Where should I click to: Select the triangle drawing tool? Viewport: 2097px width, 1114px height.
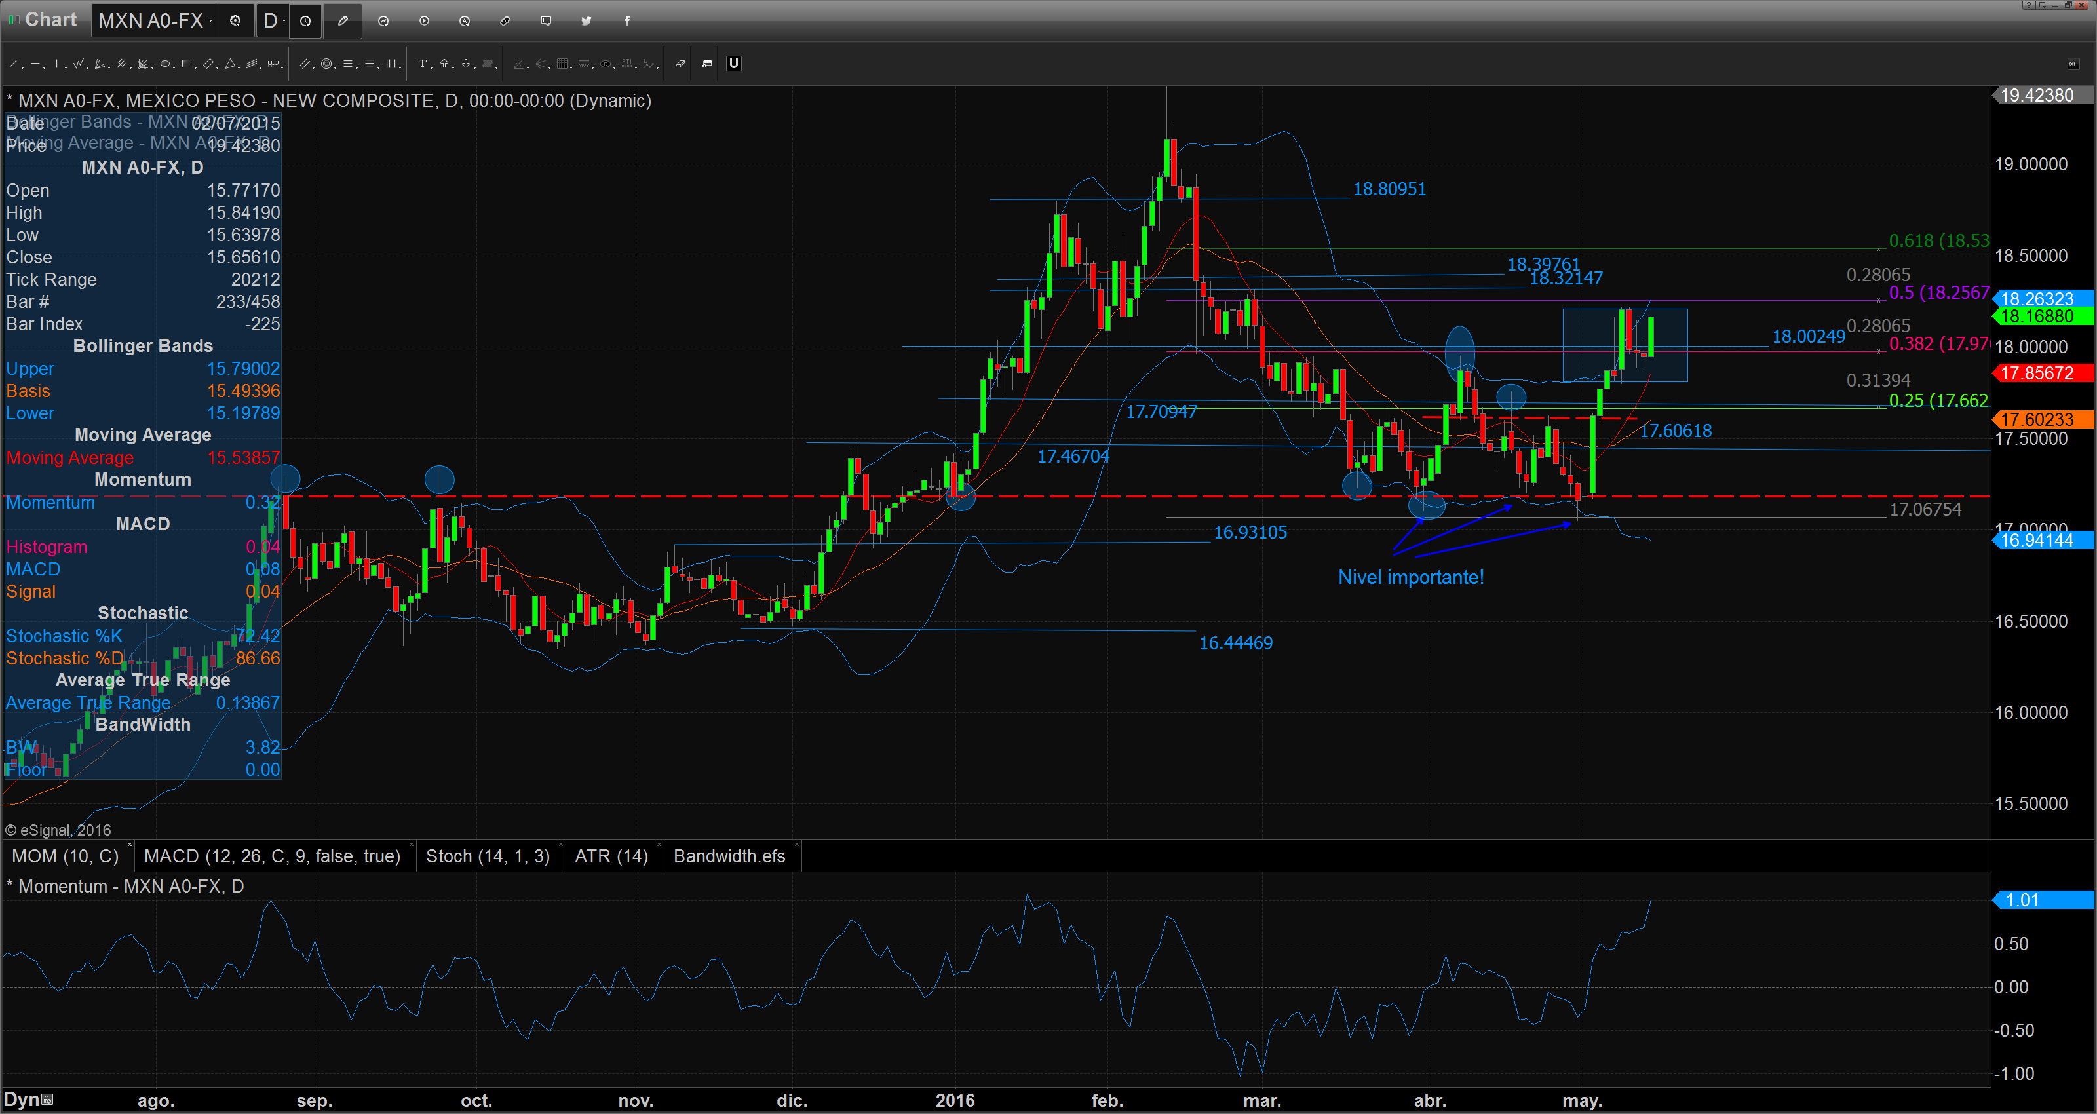(229, 64)
